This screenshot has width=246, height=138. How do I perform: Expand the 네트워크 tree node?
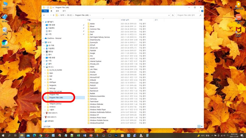(43, 121)
